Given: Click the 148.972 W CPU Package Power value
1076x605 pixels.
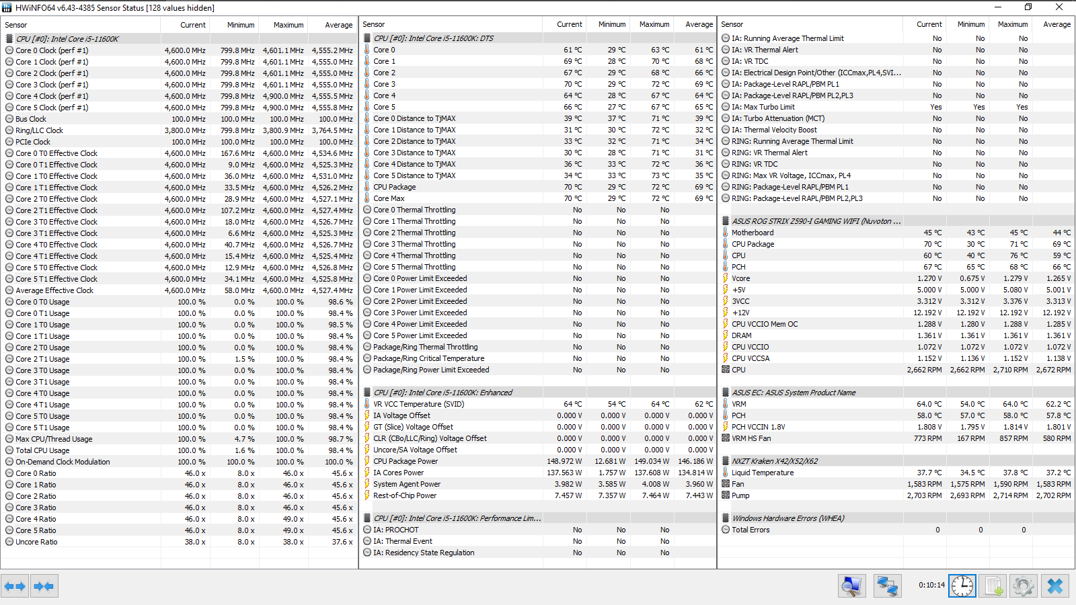Looking at the screenshot, I should pos(564,461).
